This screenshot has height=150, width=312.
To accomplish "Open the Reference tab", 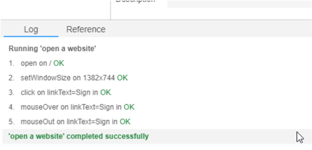I will click(86, 30).
